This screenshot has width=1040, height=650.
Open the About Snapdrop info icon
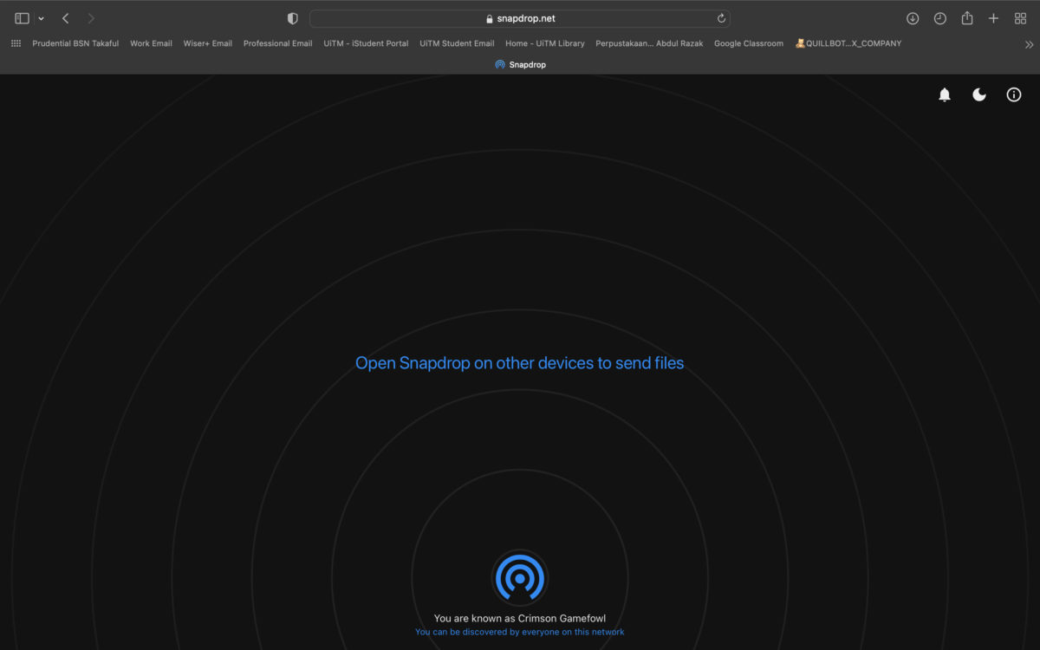(1014, 95)
